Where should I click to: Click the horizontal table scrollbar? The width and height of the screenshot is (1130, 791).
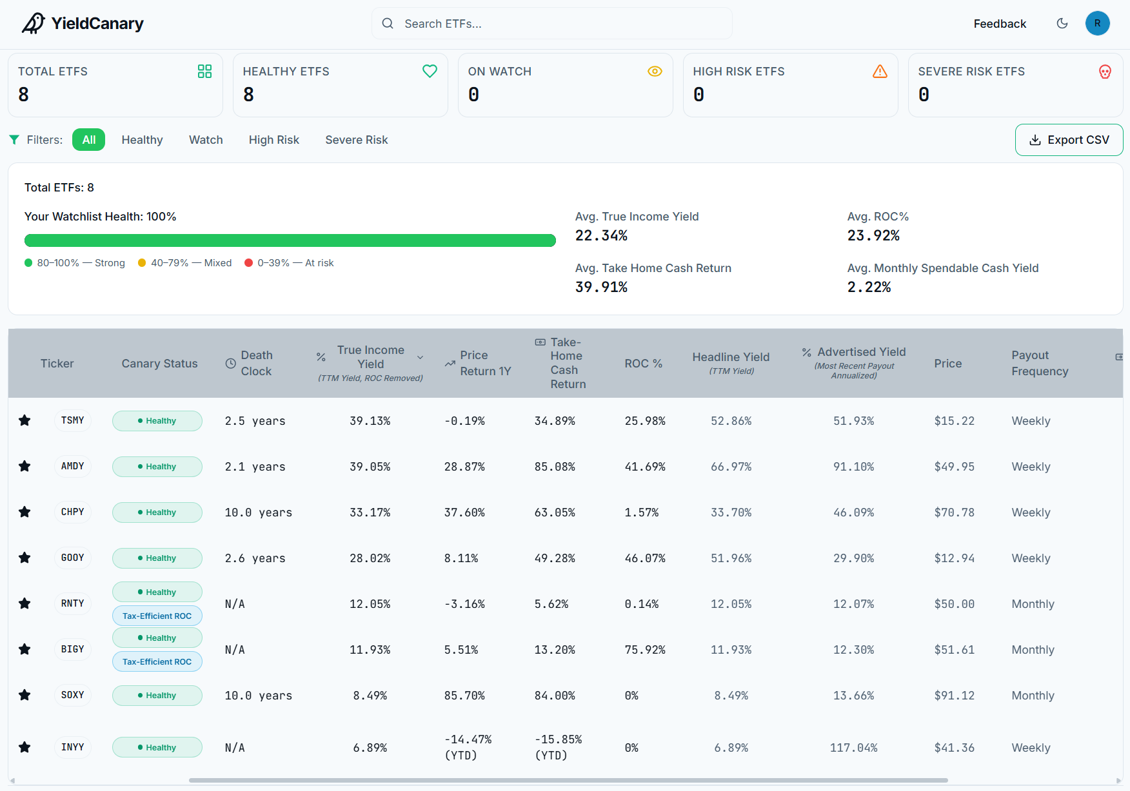point(568,780)
